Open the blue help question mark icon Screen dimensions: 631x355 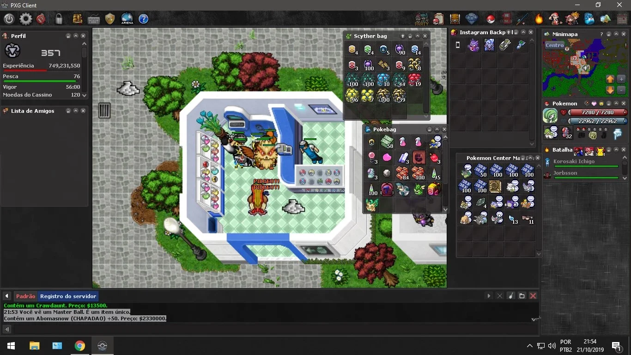pos(144,19)
